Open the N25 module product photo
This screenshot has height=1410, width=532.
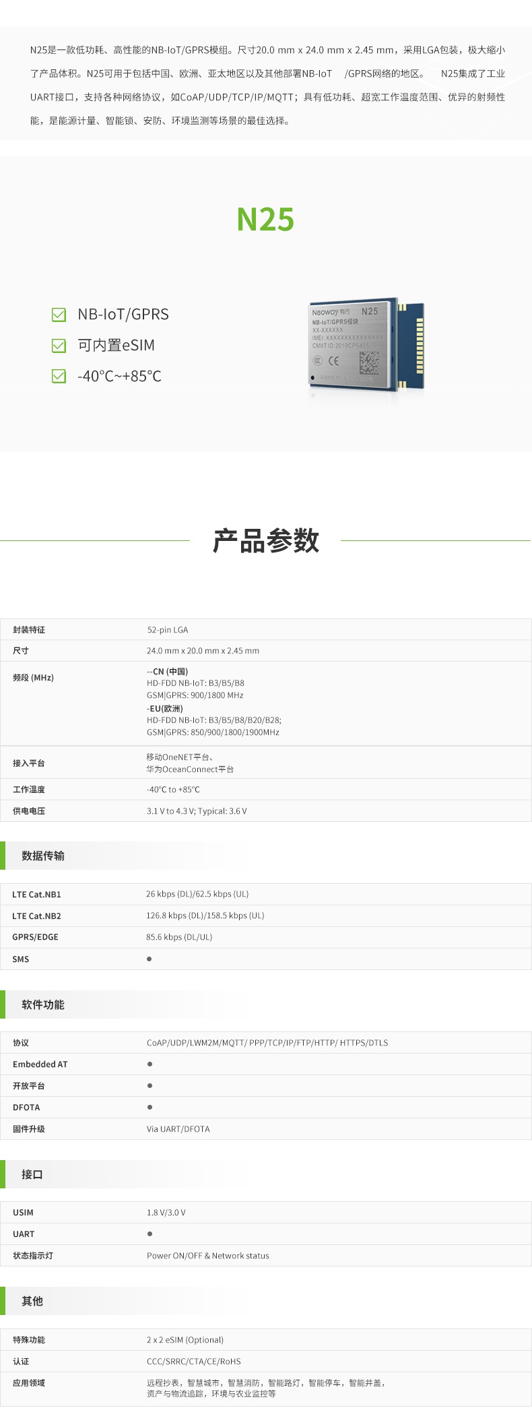click(367, 344)
